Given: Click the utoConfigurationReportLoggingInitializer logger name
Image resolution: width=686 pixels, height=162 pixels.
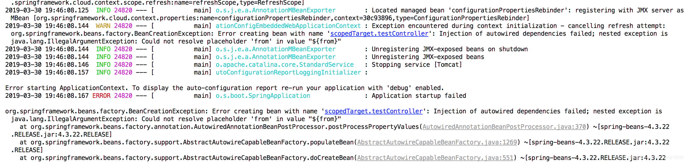Looking at the screenshot, I should [288, 73].
